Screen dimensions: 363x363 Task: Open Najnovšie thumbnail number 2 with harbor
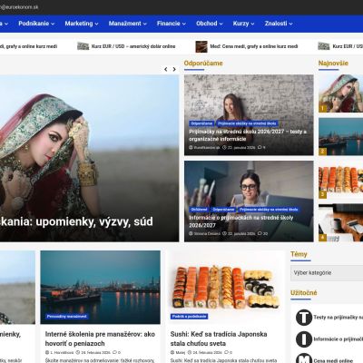pos(340,137)
